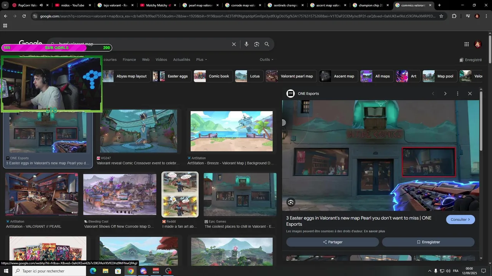Switch to pearl map valorant tab
This screenshot has width=492, height=276.
pos(201,5)
